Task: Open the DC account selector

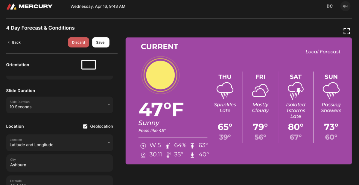Action: tap(329, 6)
